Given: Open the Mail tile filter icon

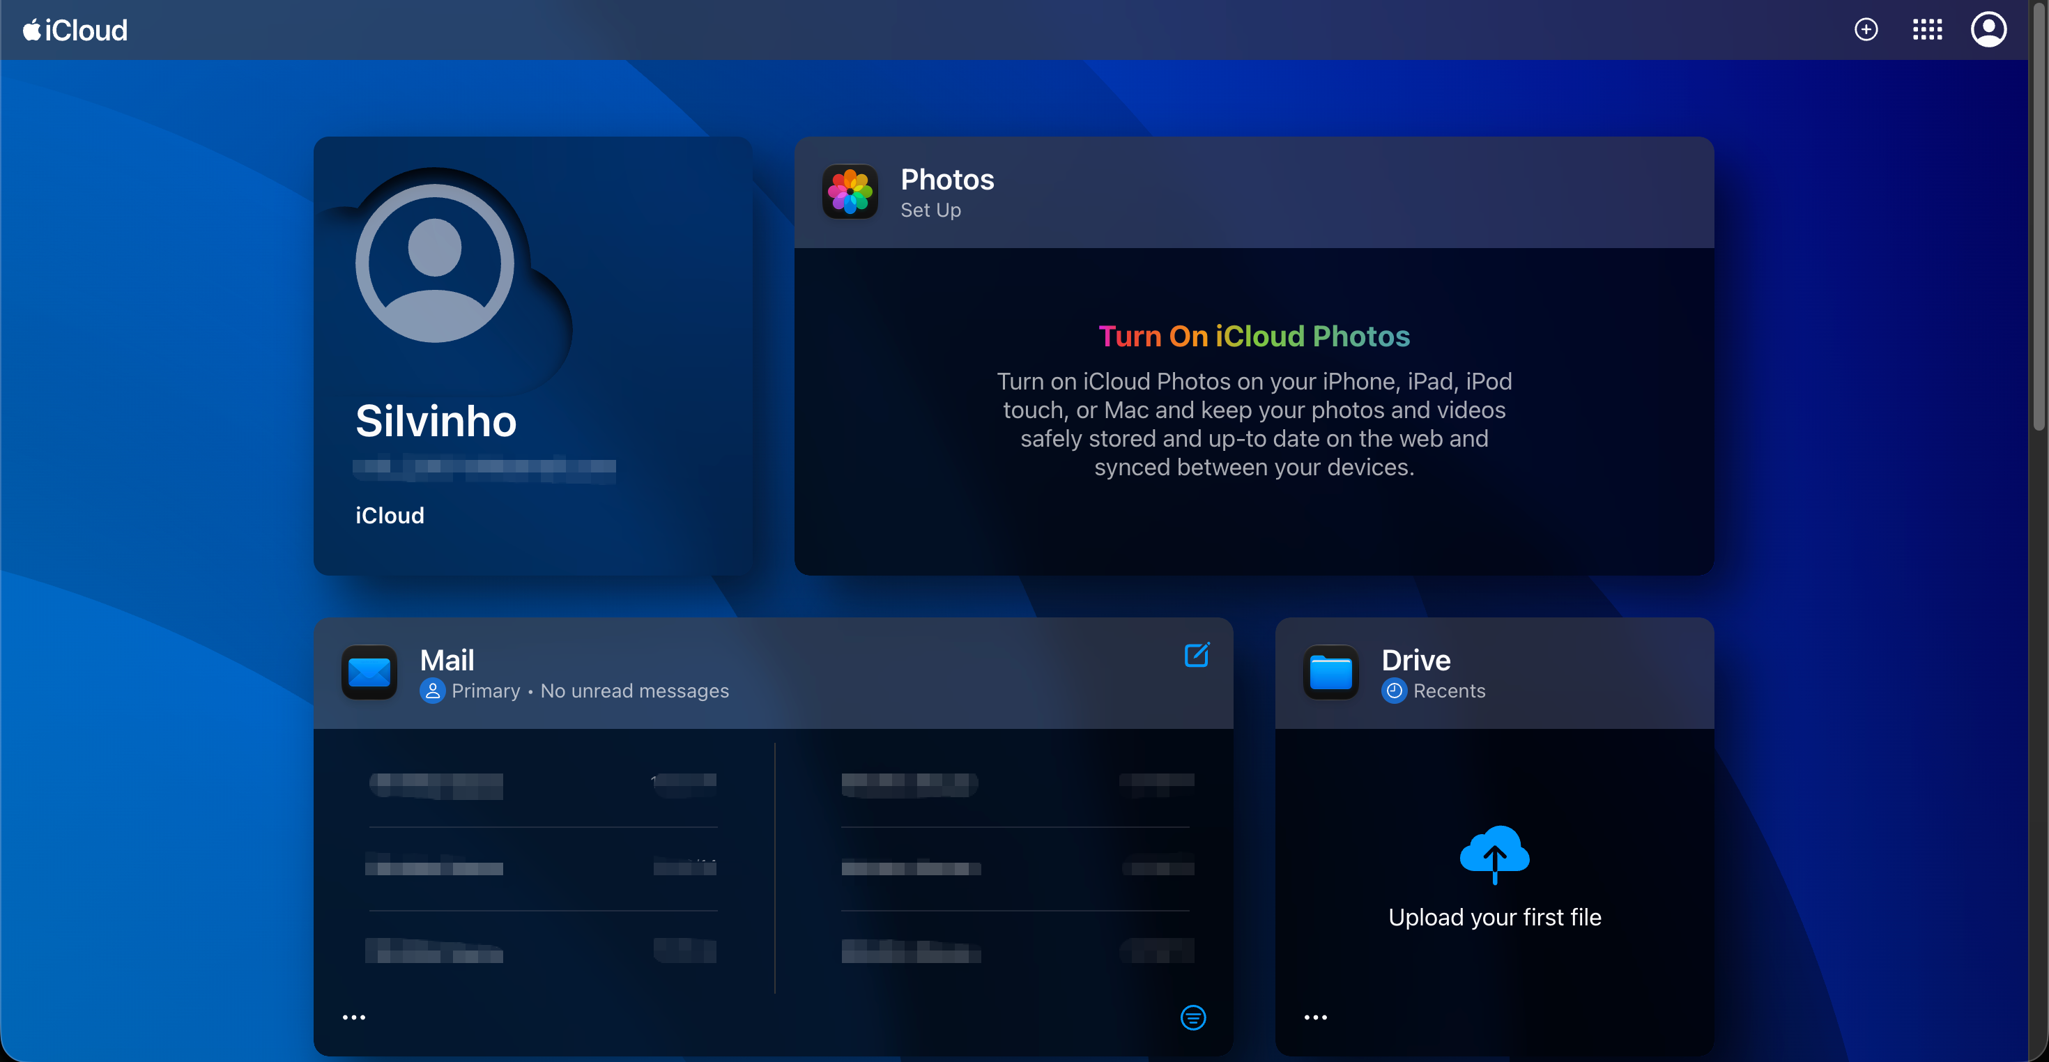Looking at the screenshot, I should click(x=1193, y=1017).
